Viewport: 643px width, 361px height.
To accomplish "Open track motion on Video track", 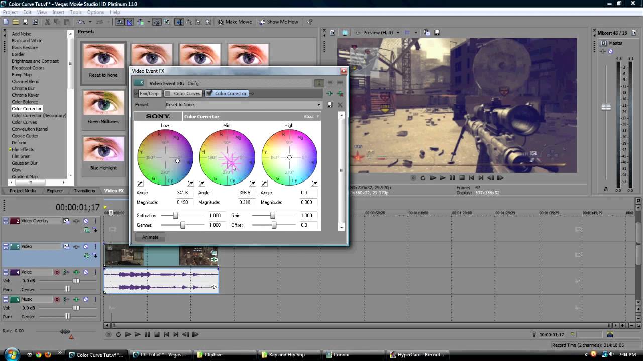I will point(66,246).
